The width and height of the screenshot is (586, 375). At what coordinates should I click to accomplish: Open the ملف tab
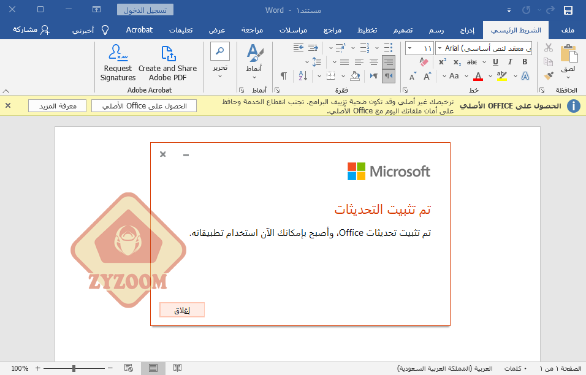[x=568, y=30]
